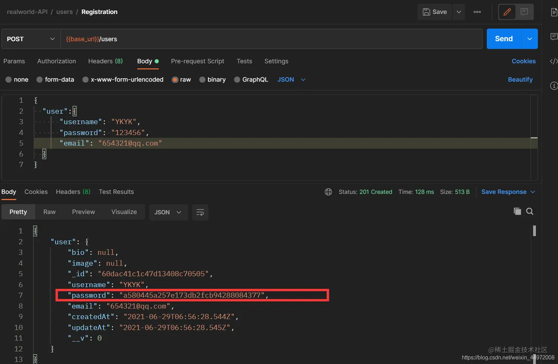Click the request URL input field

point(271,39)
